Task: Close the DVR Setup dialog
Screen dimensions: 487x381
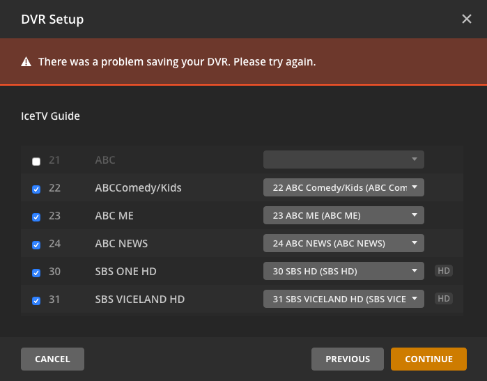Action: [x=467, y=19]
